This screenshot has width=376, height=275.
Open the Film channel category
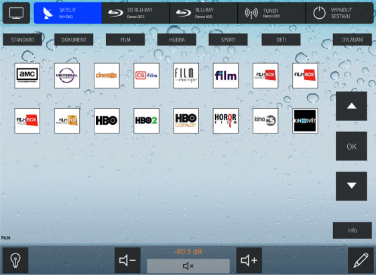[125, 40]
